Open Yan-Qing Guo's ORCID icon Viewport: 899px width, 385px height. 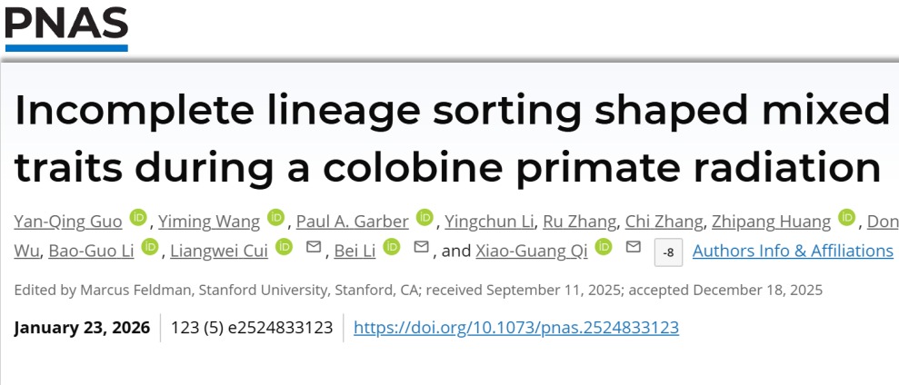tap(138, 218)
